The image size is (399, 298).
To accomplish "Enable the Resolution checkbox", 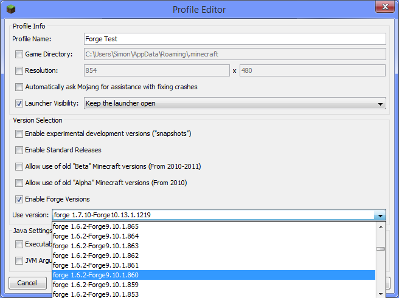I will (x=19, y=70).
